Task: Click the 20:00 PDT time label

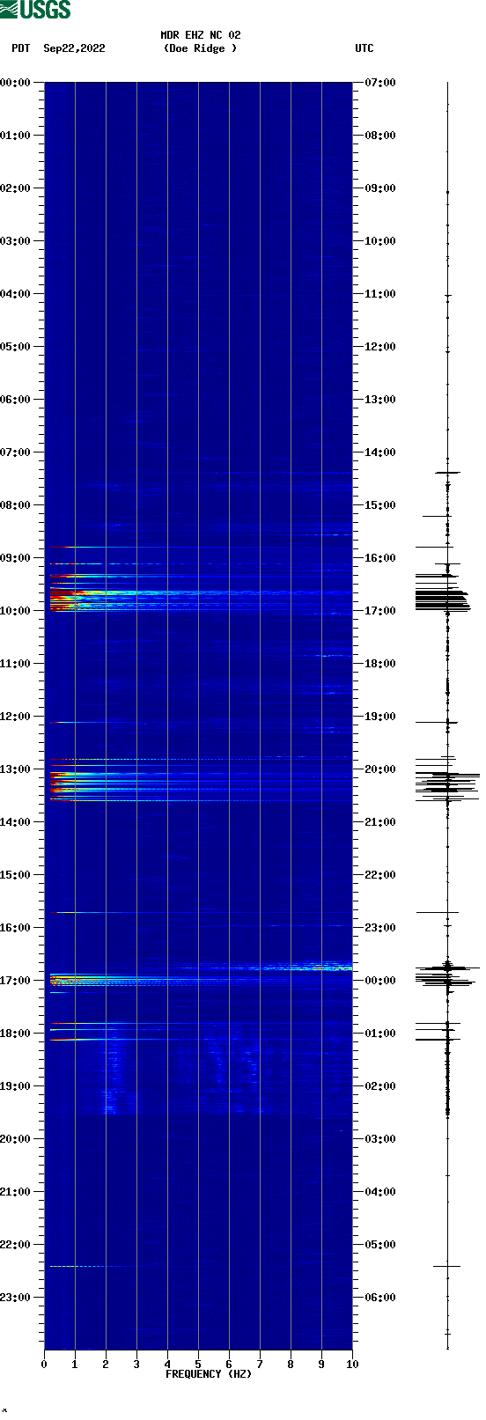Action: click(x=15, y=1139)
